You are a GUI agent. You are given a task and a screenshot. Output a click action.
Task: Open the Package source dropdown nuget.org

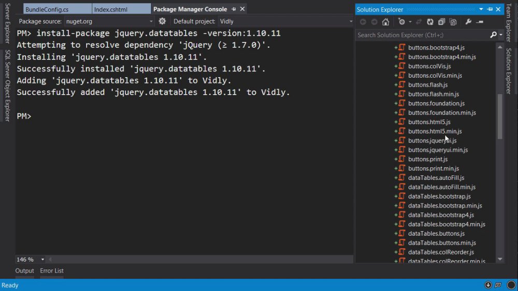coord(109,21)
